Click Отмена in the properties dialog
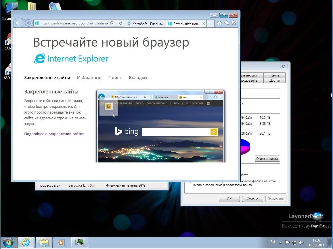333x249 pixels. (x=252, y=199)
